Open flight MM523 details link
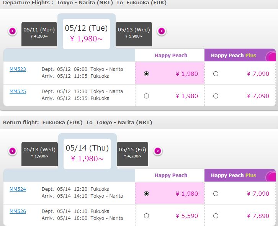The image size is (278, 226). tap(18, 69)
